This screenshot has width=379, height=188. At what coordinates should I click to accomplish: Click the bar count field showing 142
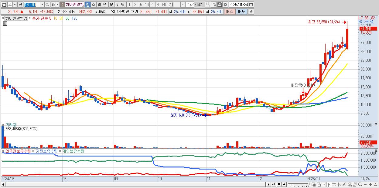190,5
